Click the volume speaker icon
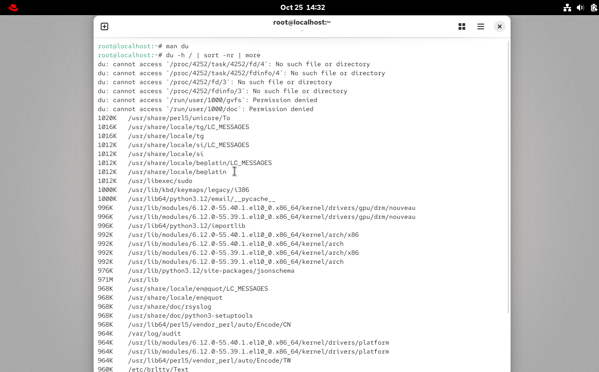 point(581,8)
